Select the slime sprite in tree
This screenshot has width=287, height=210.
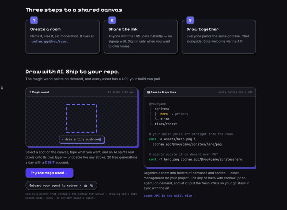(x=165, y=119)
